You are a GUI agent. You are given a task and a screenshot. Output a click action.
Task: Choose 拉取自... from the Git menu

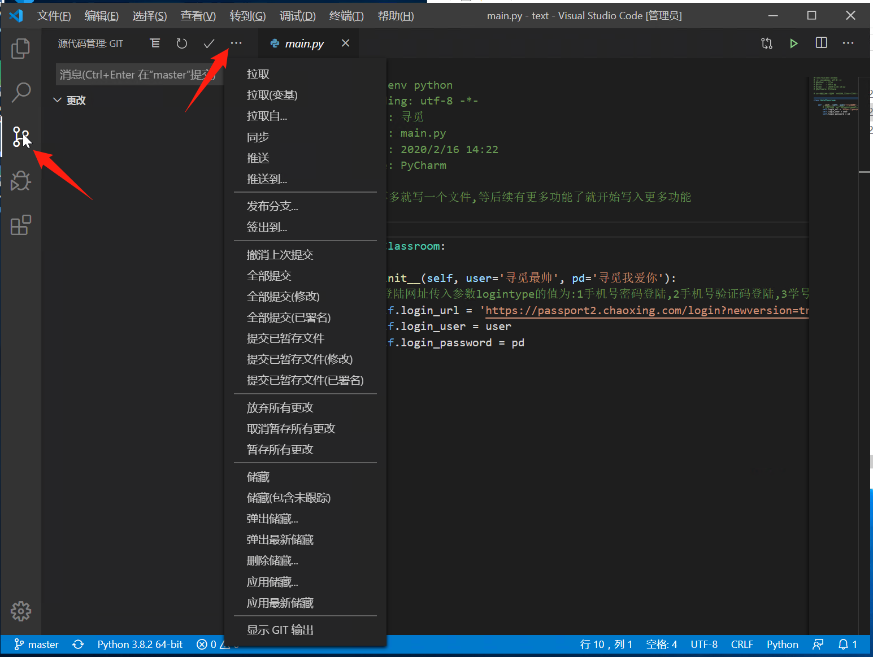point(305,116)
